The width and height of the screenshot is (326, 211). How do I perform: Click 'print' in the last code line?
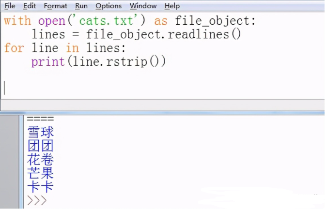(48, 61)
